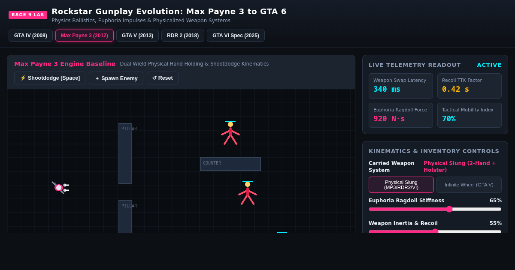This screenshot has width=515, height=270.
Task: Click the enemy stick figure below the counter
Action: point(248,193)
